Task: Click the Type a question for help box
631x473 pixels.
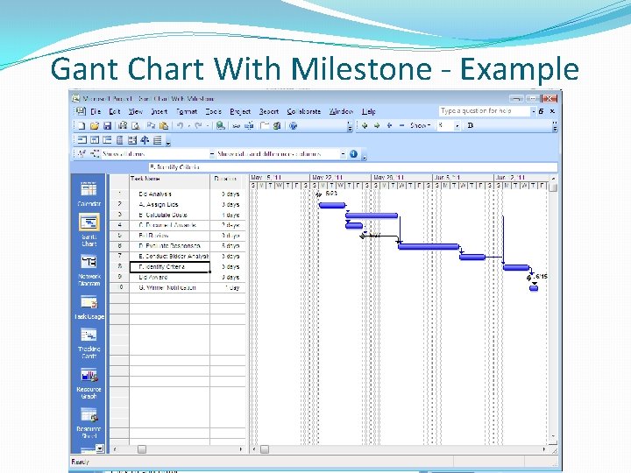Action: [485, 111]
